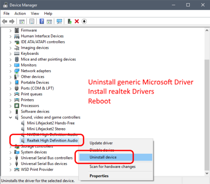Select the Other devices row
Screen dimensions: 210x184
click(32, 77)
